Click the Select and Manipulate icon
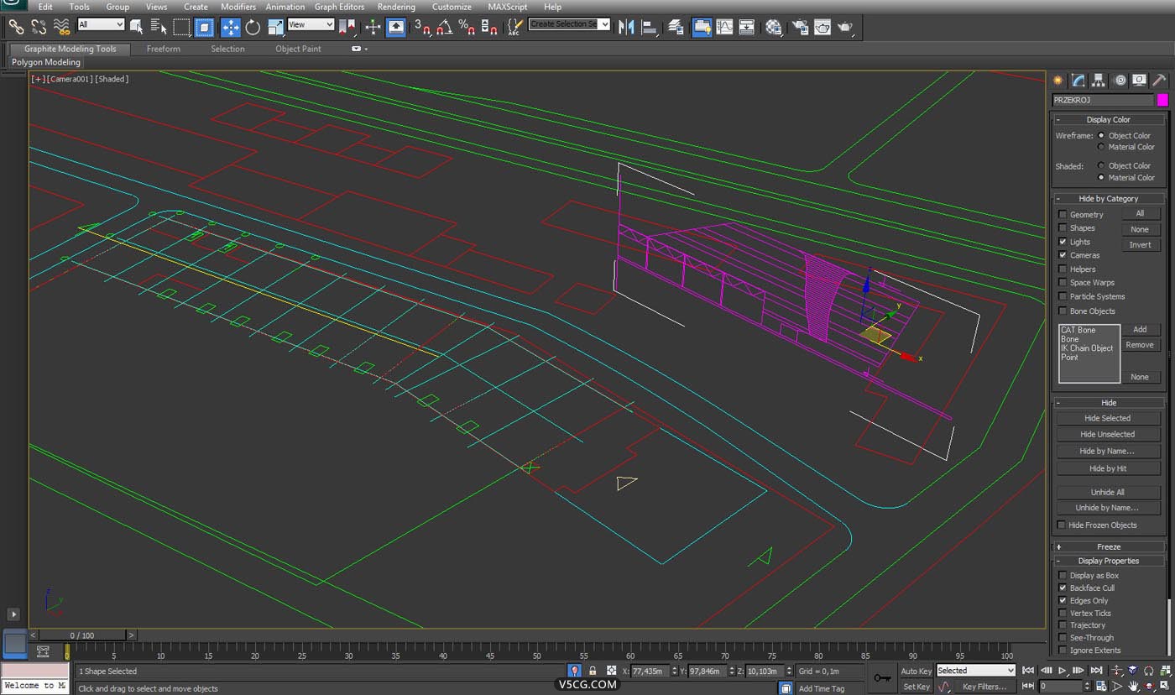Image resolution: width=1175 pixels, height=695 pixels. (373, 27)
